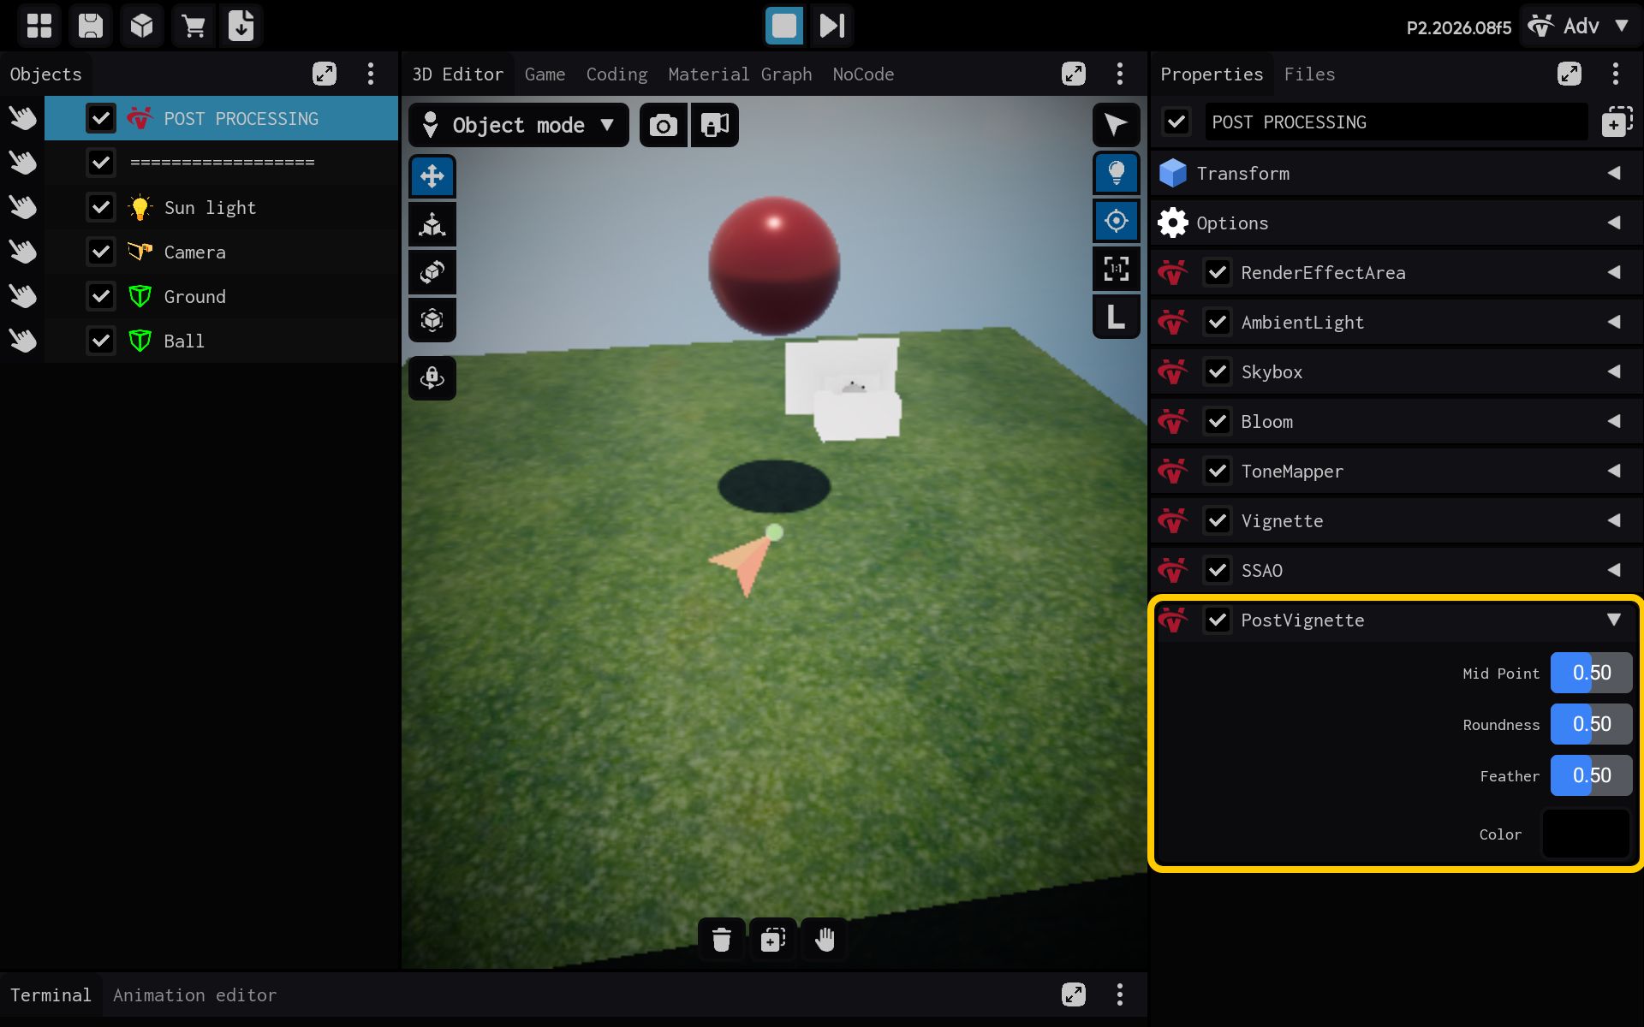Click the Mid Point slider
Viewport: 1644px width, 1027px height.
1591,673
